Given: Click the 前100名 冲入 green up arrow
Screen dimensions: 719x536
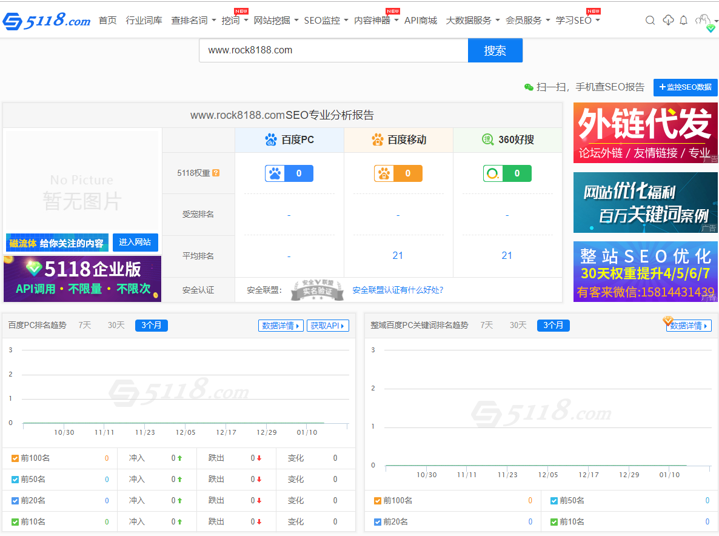Looking at the screenshot, I should pyautogui.click(x=179, y=458).
